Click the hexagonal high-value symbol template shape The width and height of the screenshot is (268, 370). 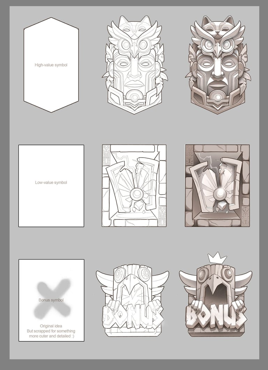click(x=51, y=65)
